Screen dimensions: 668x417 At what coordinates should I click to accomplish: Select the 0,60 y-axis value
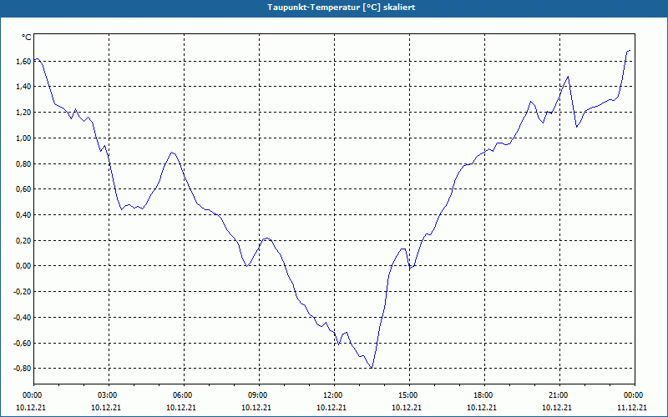23,189
